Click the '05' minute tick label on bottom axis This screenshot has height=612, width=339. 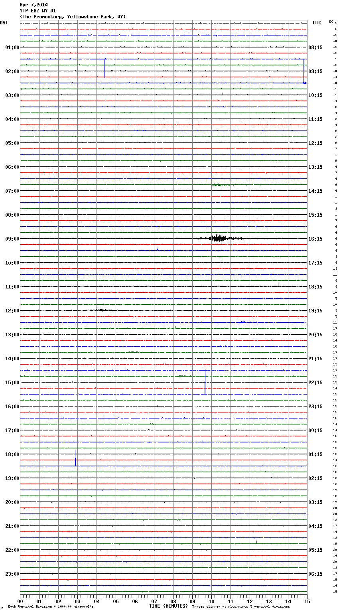coord(116,602)
